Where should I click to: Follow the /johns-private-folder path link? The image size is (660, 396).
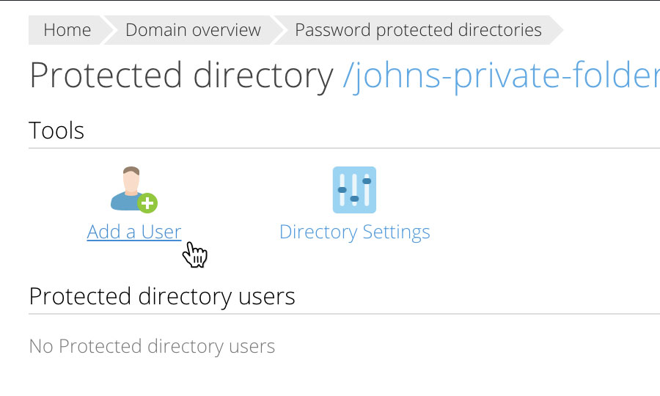click(x=501, y=76)
